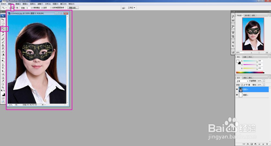
Task: Select the Clone Stamp tool
Action: [3, 45]
